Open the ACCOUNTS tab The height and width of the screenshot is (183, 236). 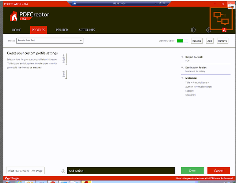tap(87, 30)
